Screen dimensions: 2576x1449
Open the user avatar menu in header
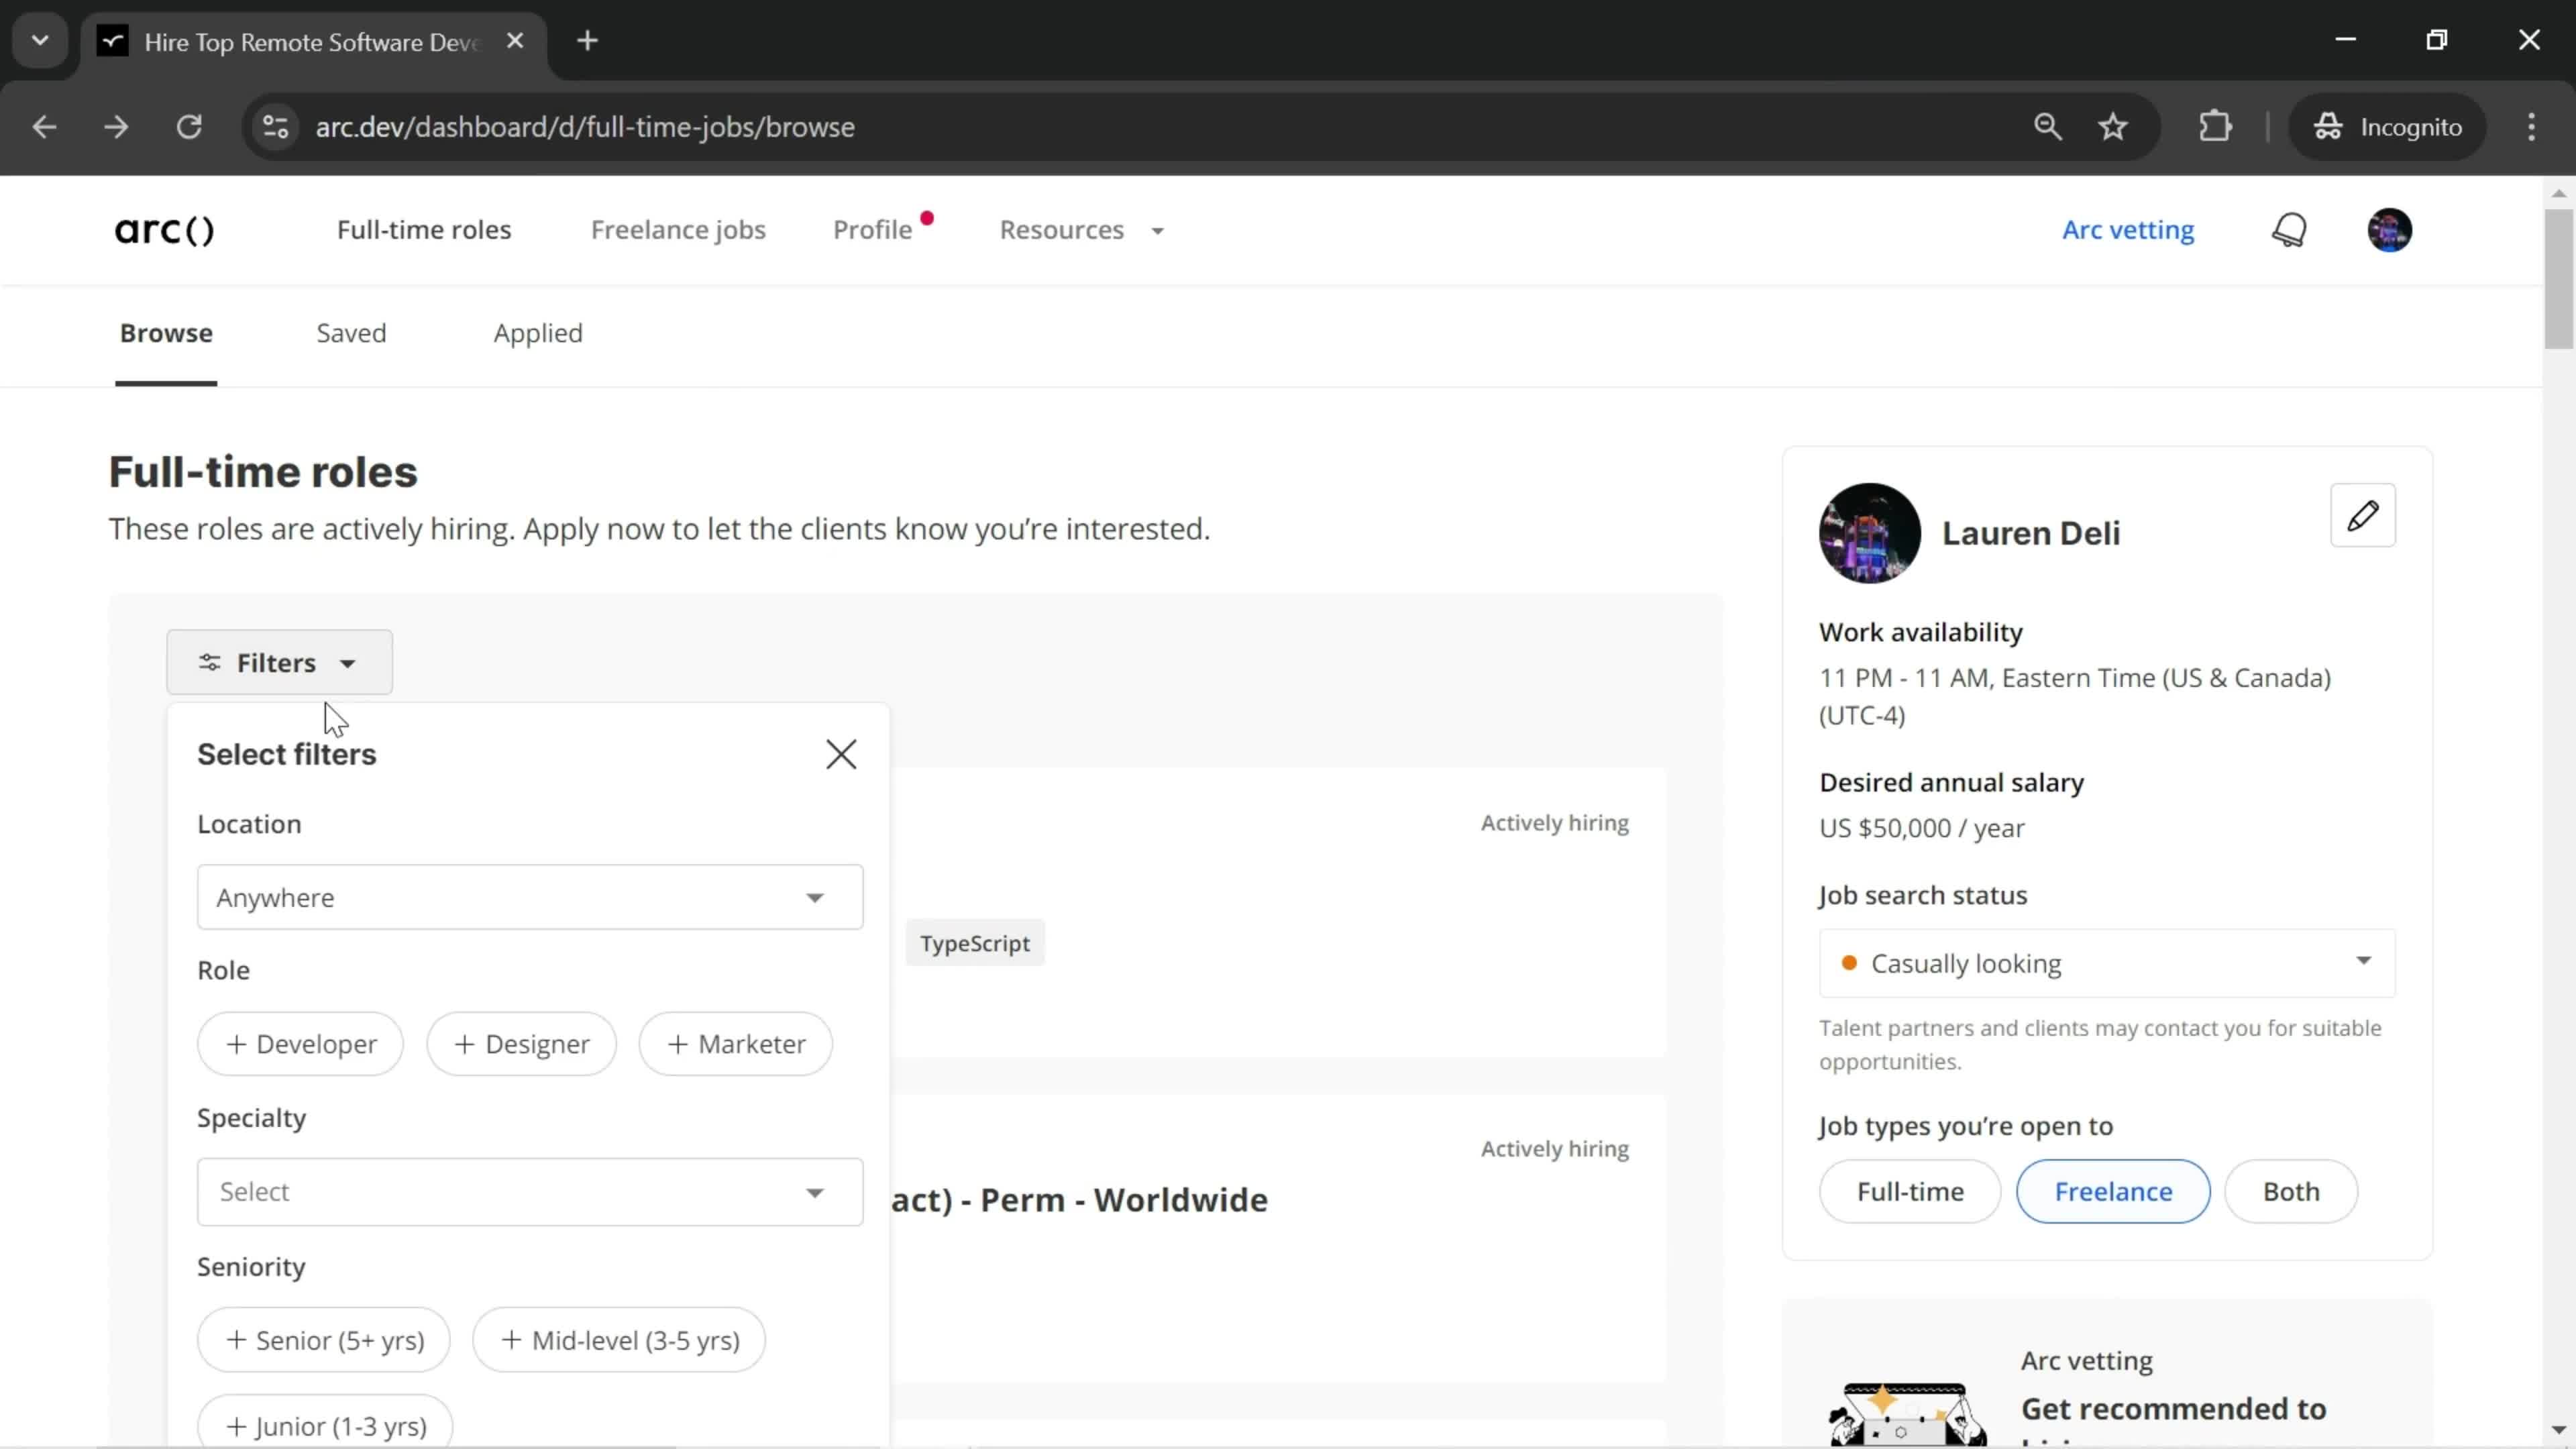[2389, 230]
